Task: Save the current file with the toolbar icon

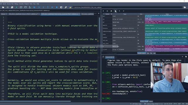Action: pyautogui.click(x=8, y=7)
